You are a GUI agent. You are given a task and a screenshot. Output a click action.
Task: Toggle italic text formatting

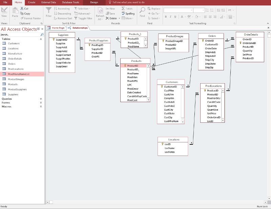coord(170,17)
